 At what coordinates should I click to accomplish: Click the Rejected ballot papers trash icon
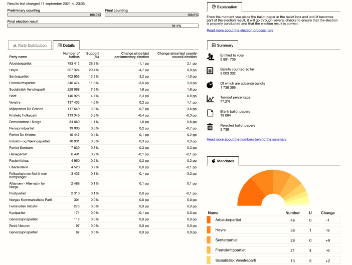point(211,127)
